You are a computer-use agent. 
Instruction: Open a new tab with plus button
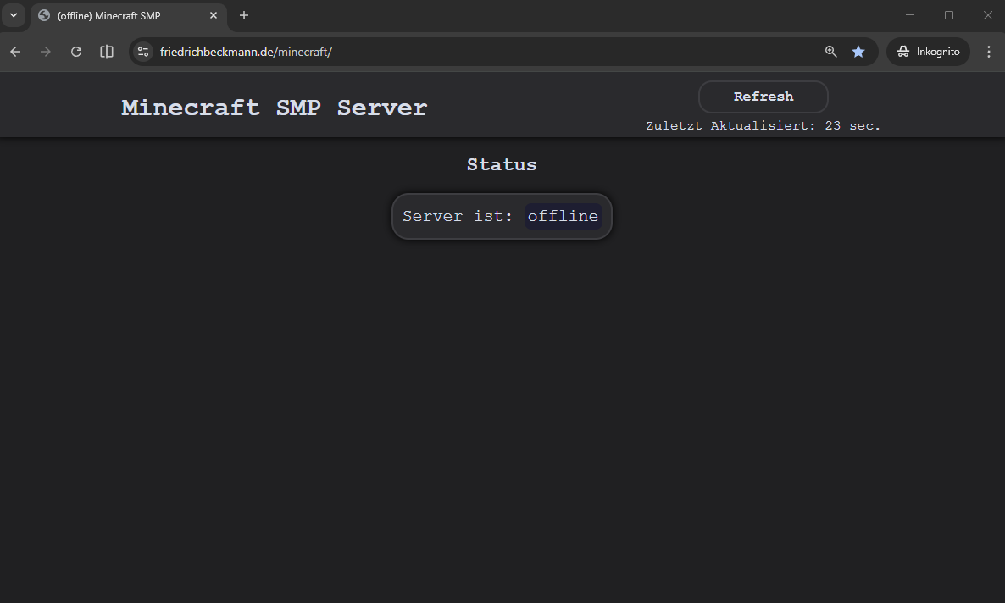(x=244, y=15)
